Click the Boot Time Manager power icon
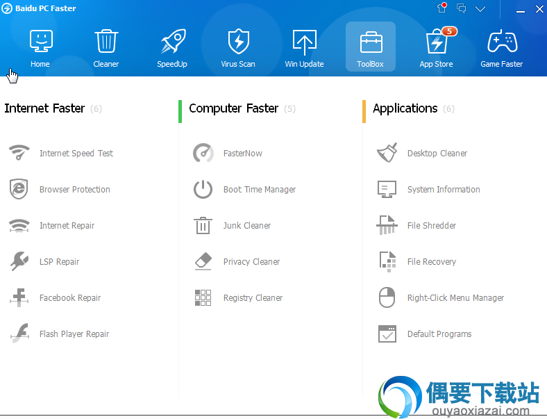Screen dimensions: 547x419 click(203, 189)
